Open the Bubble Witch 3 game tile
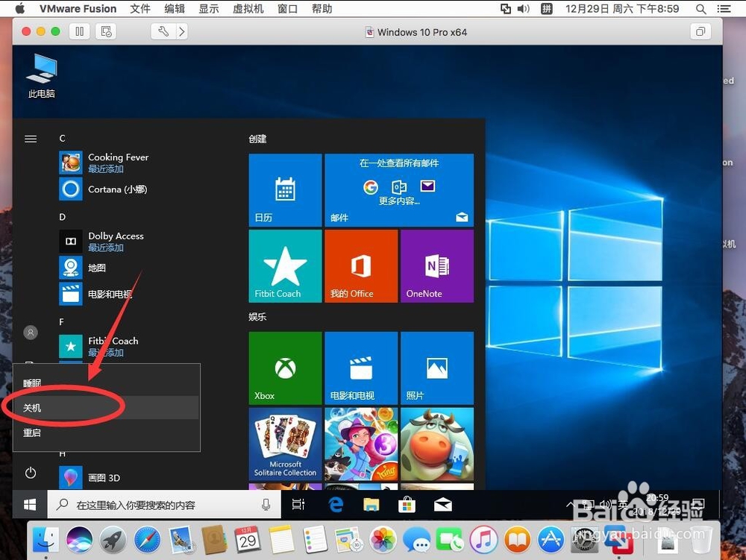 (361, 444)
